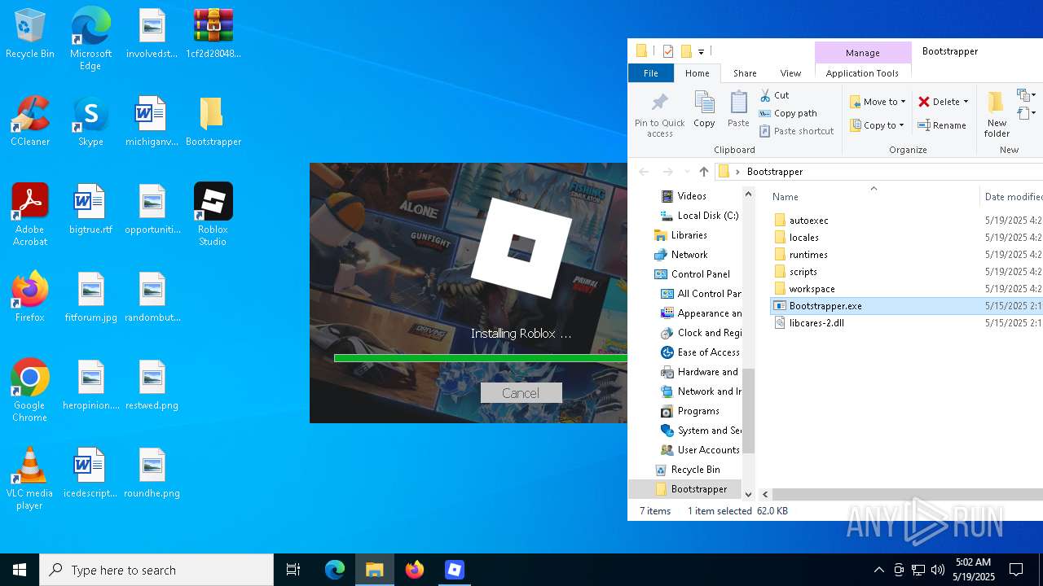Select the roundhe.png desktop file
The width and height of the screenshot is (1043, 586).
pyautogui.click(x=152, y=473)
